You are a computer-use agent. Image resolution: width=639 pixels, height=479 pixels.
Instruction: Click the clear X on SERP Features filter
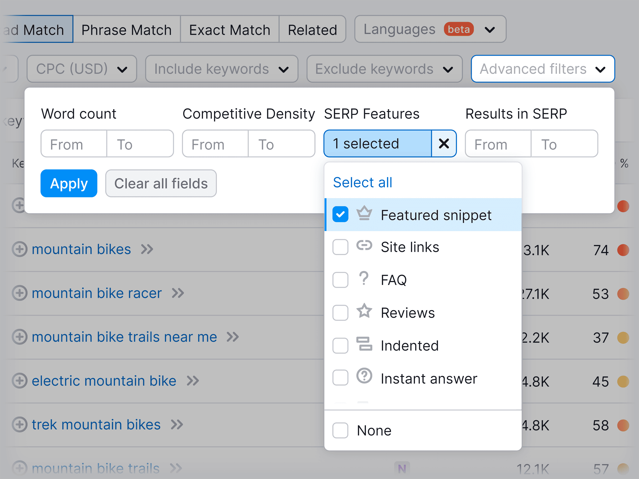click(x=444, y=143)
